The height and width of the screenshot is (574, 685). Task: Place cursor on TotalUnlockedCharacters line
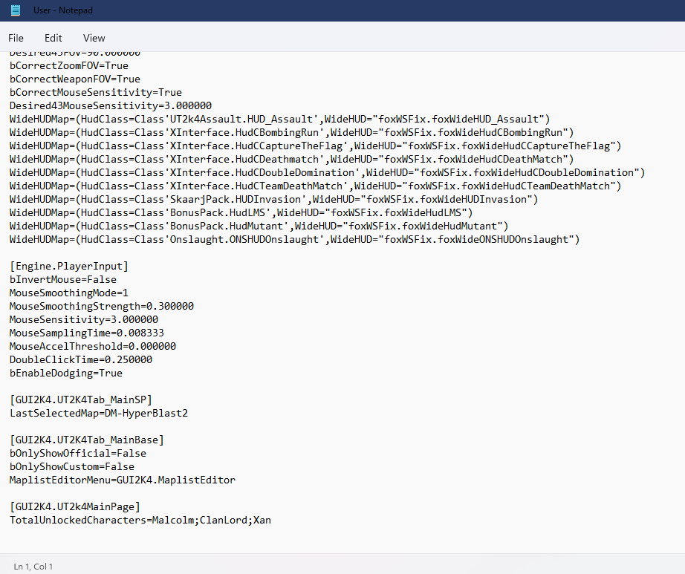pyautogui.click(x=140, y=520)
